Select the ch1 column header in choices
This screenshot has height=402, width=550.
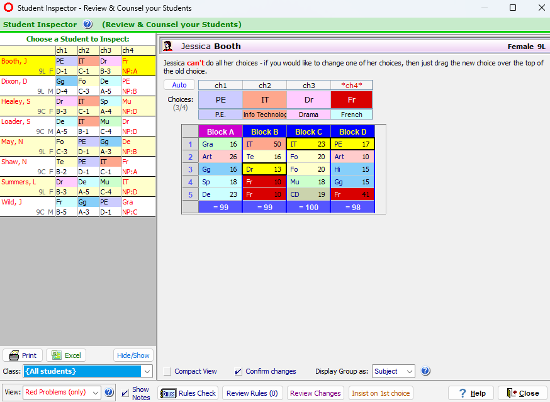221,85
